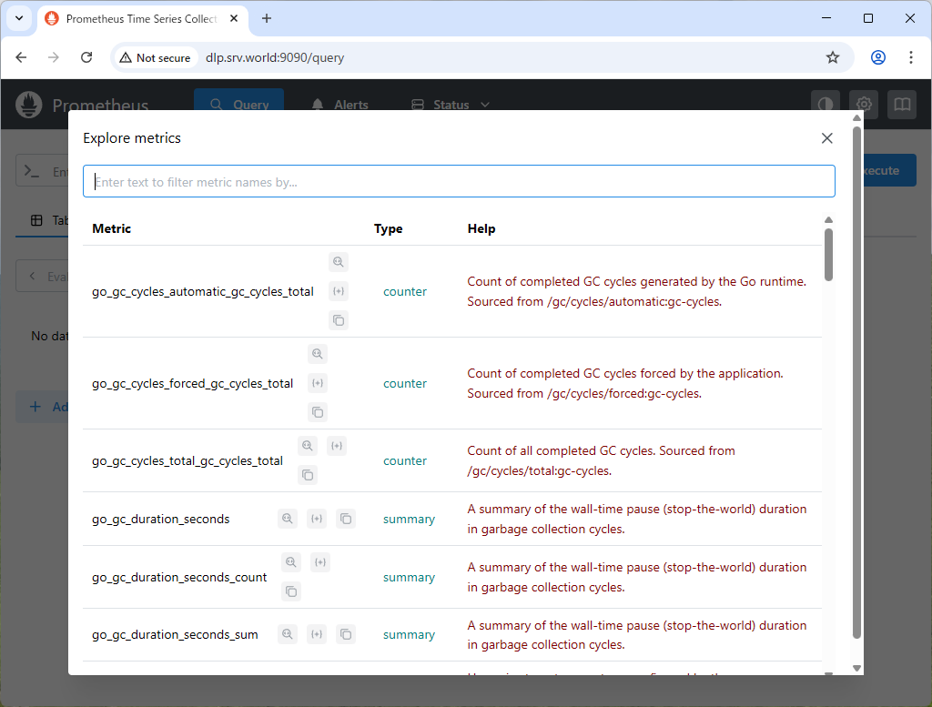The image size is (932, 707).
Task: Click the Explore metrics dialog title
Action: click(x=132, y=138)
